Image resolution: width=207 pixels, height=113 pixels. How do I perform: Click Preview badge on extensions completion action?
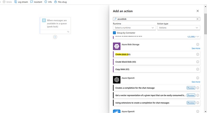[x=191, y=103]
